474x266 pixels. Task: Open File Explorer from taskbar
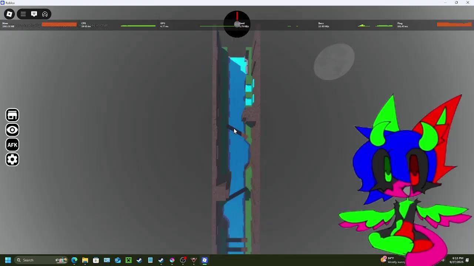(85, 260)
